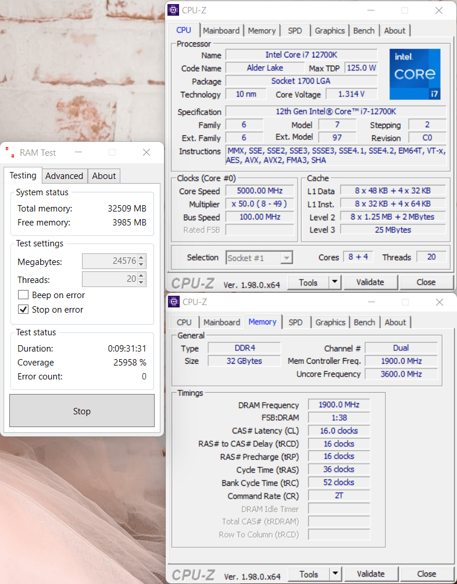Open Memory tab in upper CPU-Z window

[262, 31]
